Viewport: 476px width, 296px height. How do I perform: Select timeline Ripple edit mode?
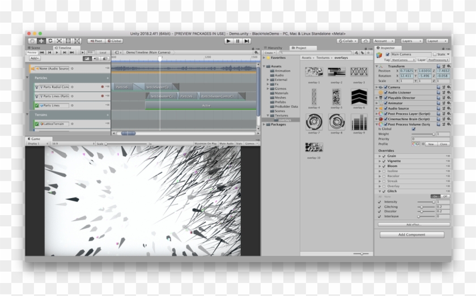pyautogui.click(x=96, y=58)
